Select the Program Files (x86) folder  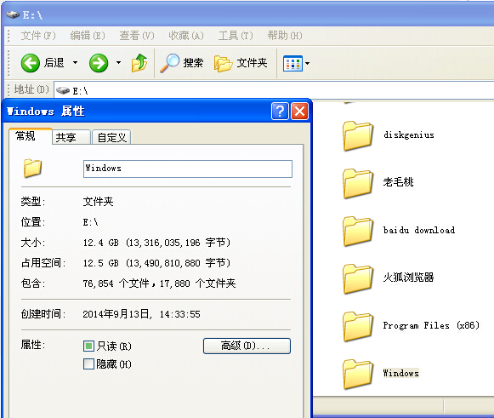411,326
